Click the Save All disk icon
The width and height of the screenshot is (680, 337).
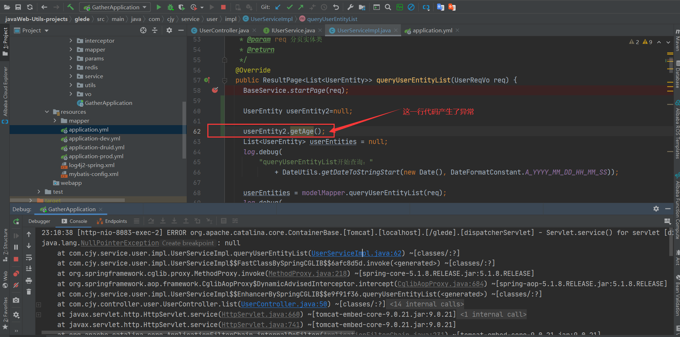pyautogui.click(x=18, y=7)
